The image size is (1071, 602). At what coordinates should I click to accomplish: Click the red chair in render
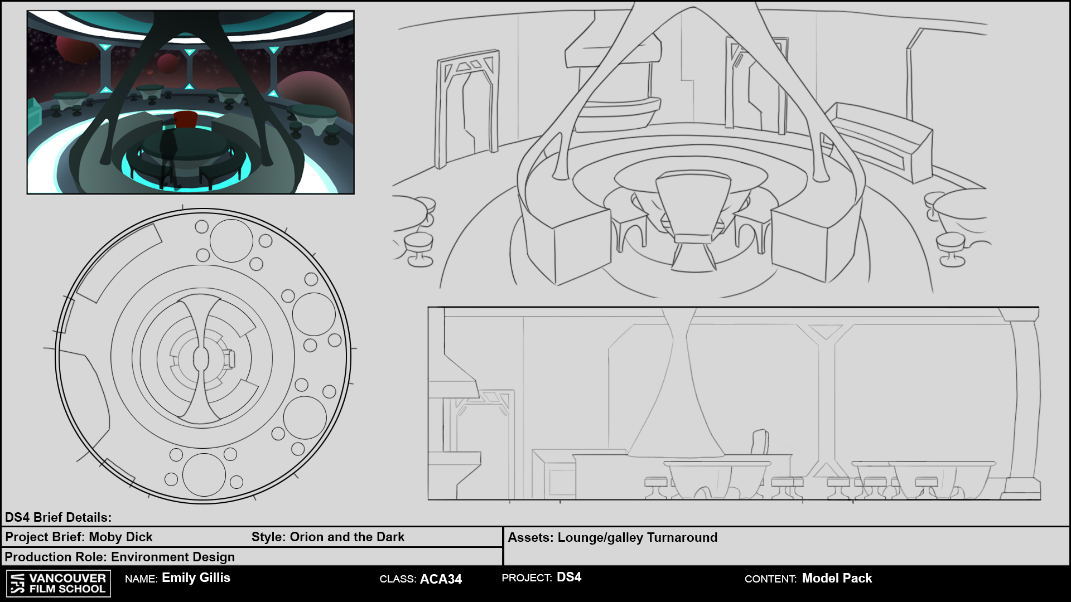pyautogui.click(x=185, y=119)
